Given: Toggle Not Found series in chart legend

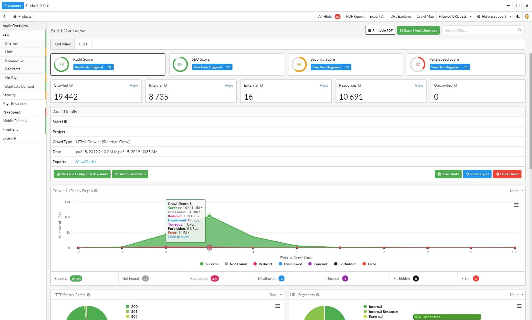Looking at the screenshot, I should 236,264.
